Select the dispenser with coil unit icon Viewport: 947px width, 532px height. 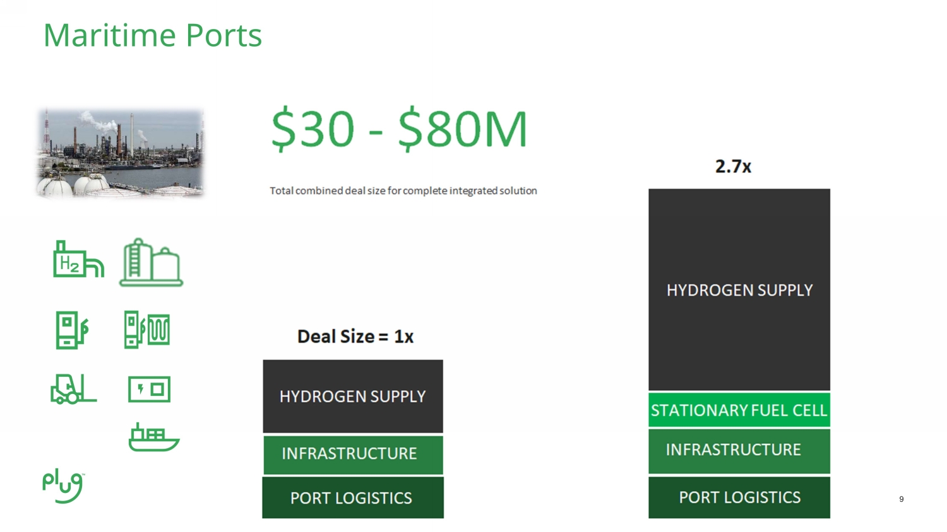point(147,330)
